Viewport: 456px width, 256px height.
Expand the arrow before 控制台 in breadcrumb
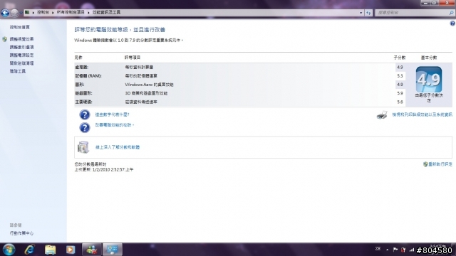(x=33, y=13)
